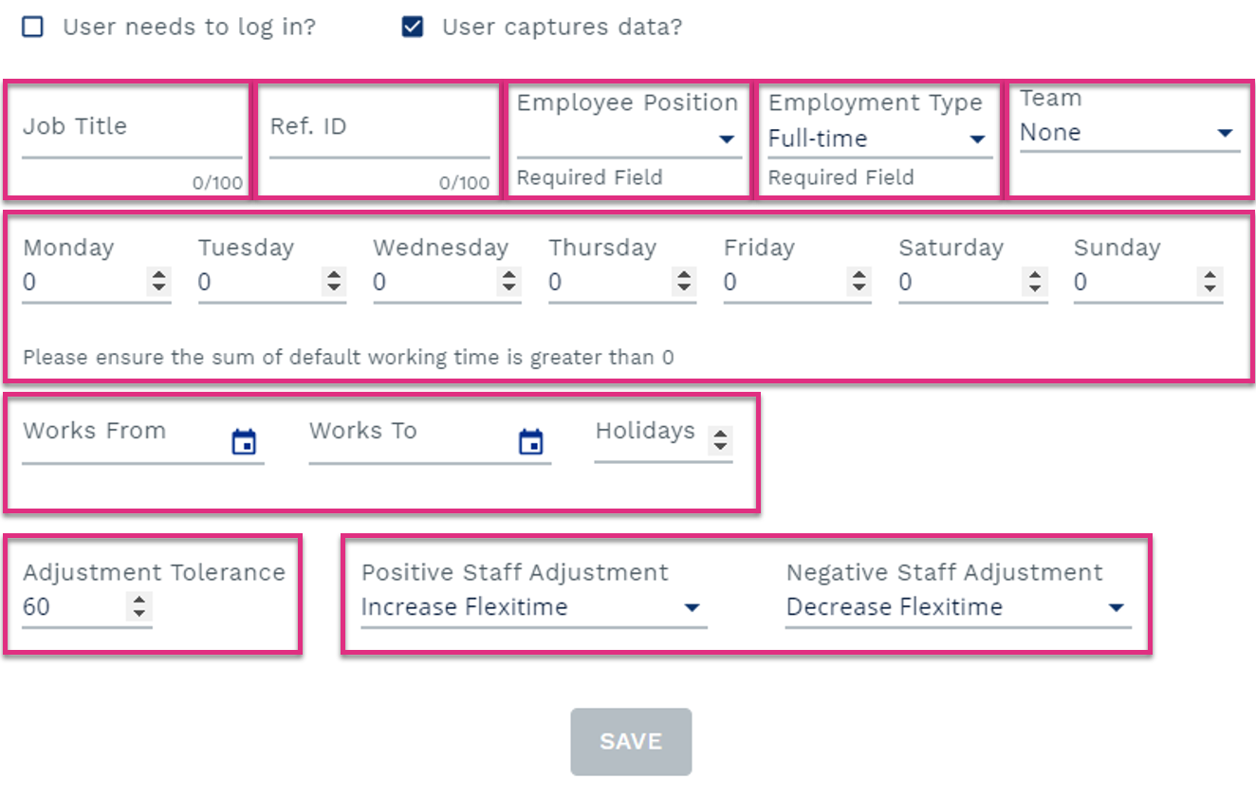Viewport: 1256px width, 797px height.
Task: Click the Monday hours spinner arrows
Action: click(159, 282)
